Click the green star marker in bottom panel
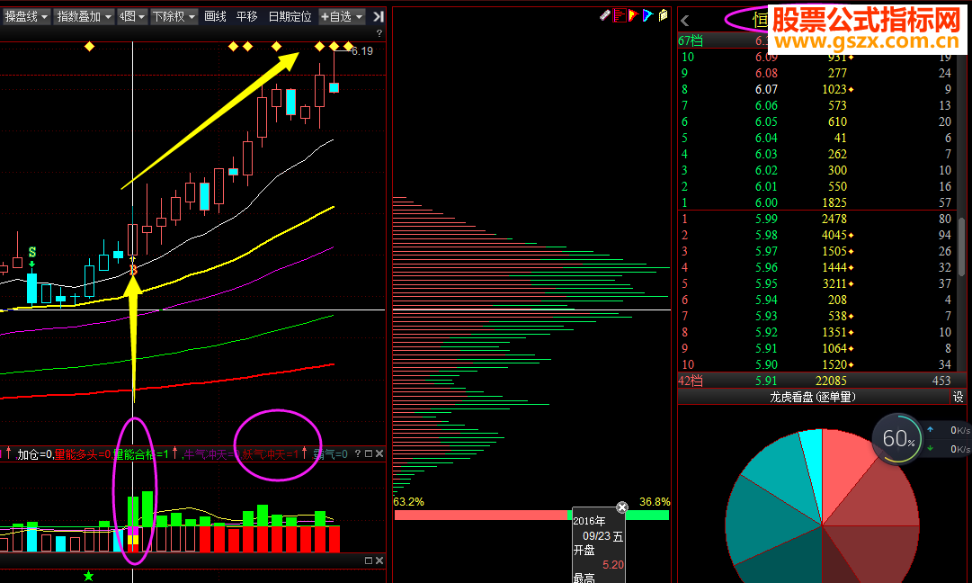Image resolution: width=972 pixels, height=583 pixels. (89, 576)
